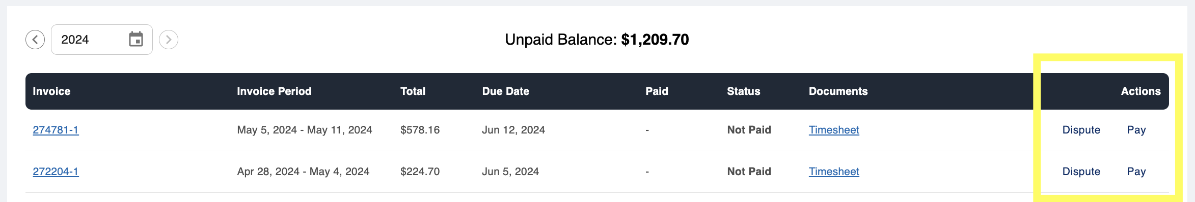View Timesheet for invoice 274781-1
This screenshot has height=202, width=1195.
(x=834, y=130)
